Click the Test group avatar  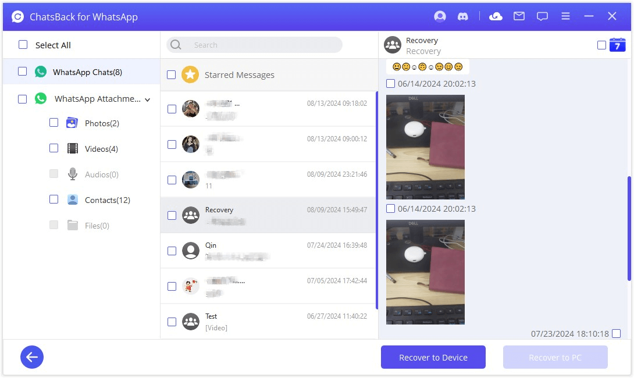(x=190, y=322)
